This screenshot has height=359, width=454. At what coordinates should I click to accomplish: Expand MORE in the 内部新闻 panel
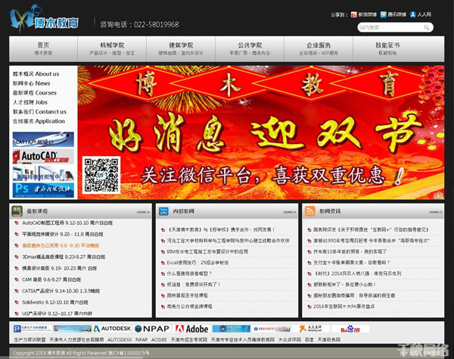click(x=290, y=212)
